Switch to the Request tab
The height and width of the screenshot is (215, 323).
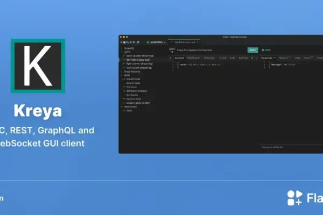pos(179,58)
